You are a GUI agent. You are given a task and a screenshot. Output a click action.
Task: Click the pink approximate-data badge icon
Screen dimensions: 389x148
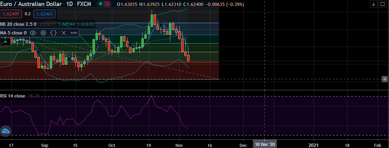pyautogui.click(x=107, y=4)
